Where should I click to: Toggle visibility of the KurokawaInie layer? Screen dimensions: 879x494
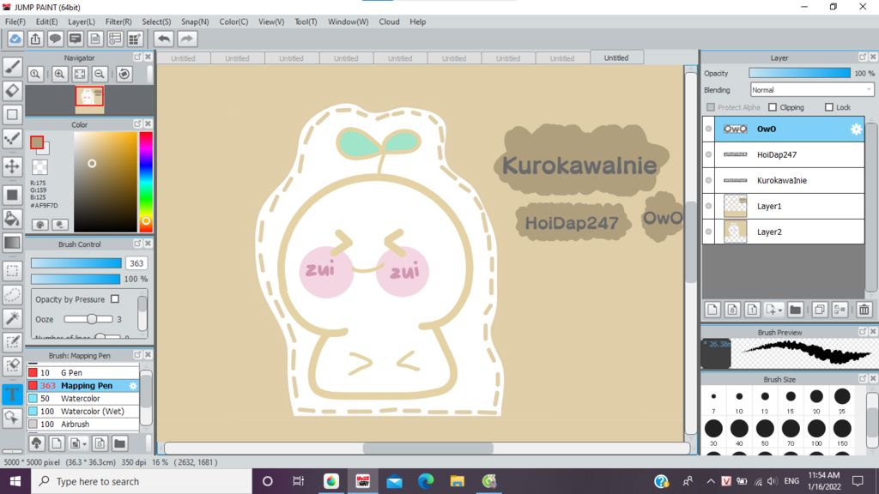[708, 180]
